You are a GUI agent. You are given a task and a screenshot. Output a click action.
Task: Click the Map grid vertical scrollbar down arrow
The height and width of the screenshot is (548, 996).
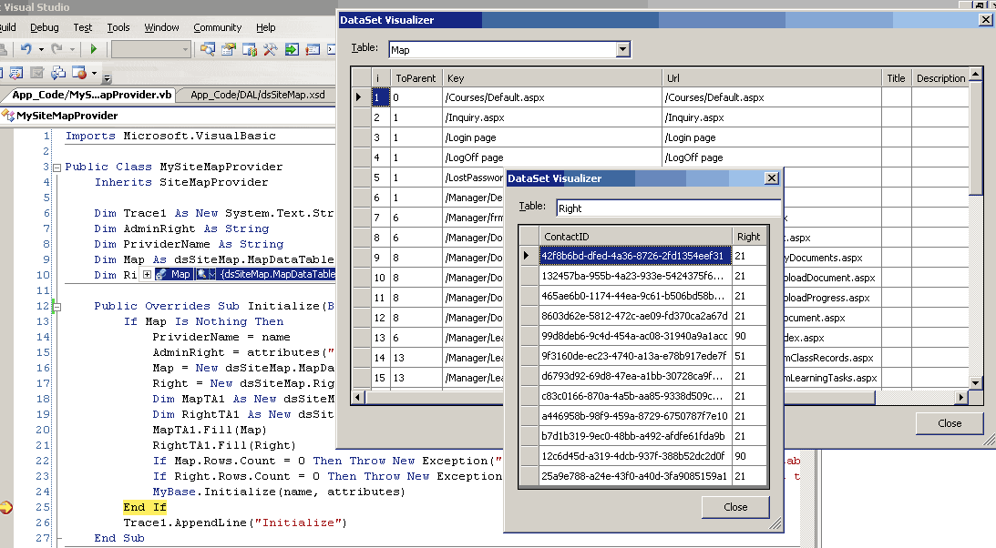(976, 382)
